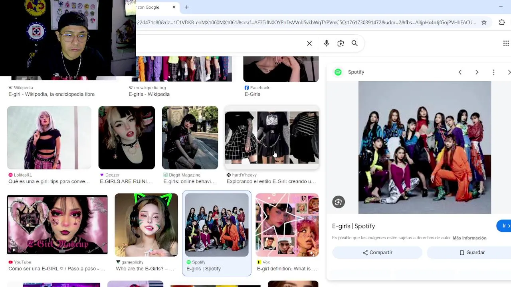This screenshot has width=511, height=287.
Task: Open 'E-girls | Spotify' grid caption
Action: point(204,269)
